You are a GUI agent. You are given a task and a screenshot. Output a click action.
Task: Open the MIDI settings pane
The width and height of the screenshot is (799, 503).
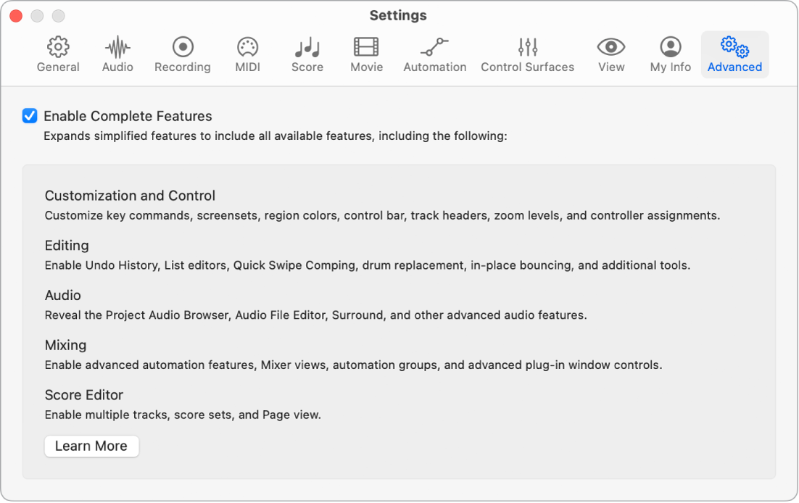click(247, 54)
